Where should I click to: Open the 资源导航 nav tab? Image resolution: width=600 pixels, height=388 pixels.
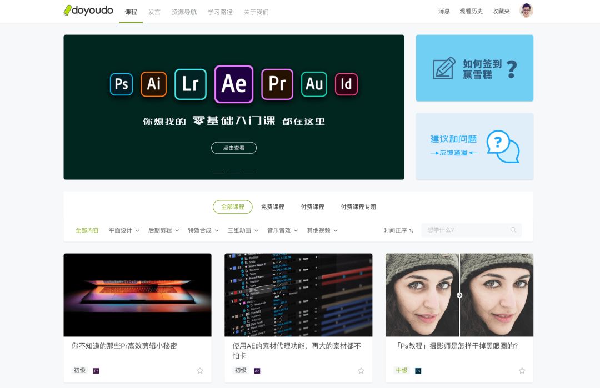tap(184, 12)
